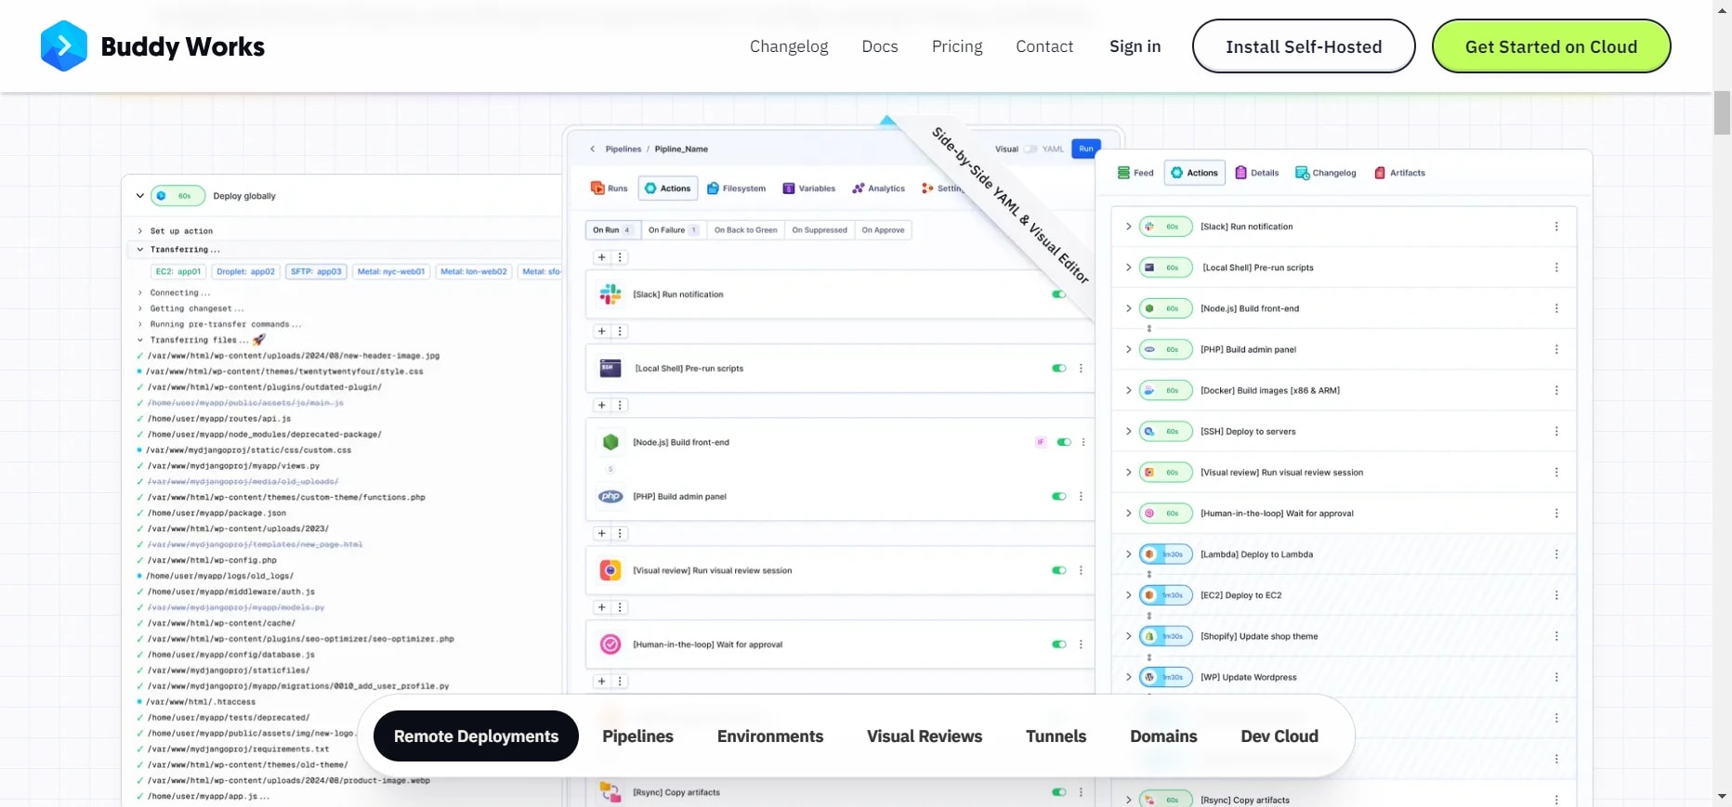Click Install Self-Hosted button

coord(1304,46)
